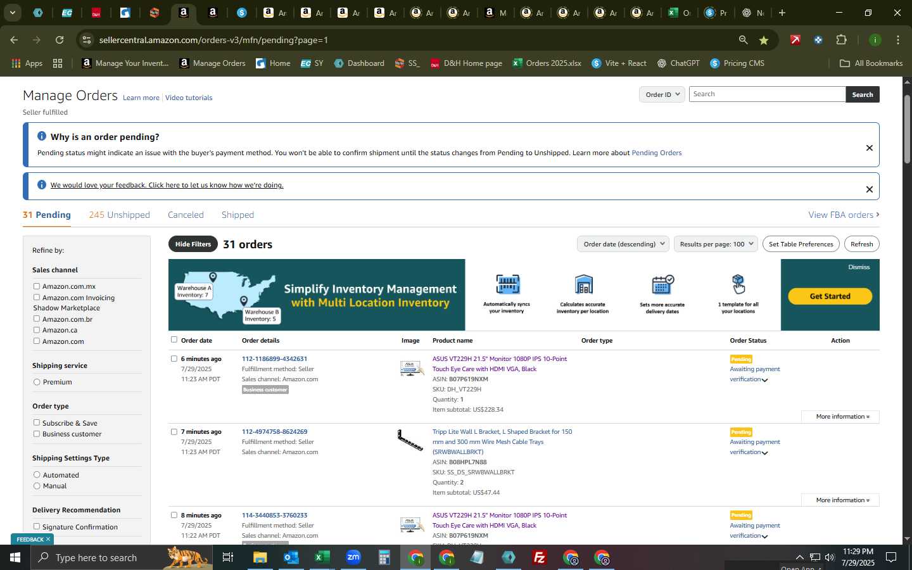Open Calculator from the taskbar
Viewport: 912px width, 570px height.
[x=384, y=557]
